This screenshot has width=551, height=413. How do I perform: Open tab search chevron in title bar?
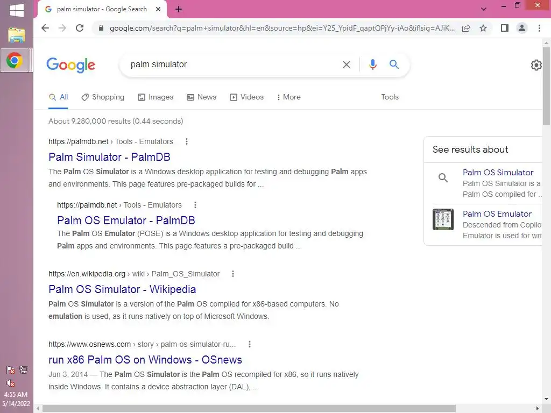(x=484, y=9)
